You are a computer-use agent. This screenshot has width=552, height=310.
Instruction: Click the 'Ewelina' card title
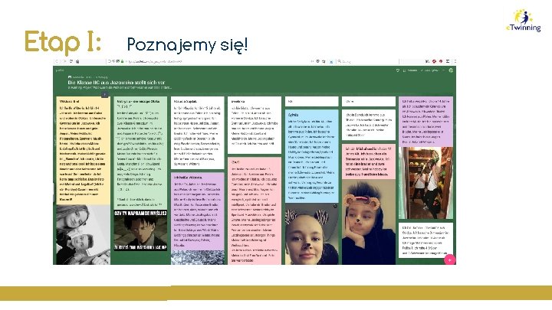click(x=238, y=101)
